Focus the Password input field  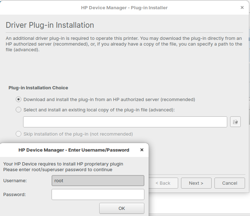(x=98, y=195)
